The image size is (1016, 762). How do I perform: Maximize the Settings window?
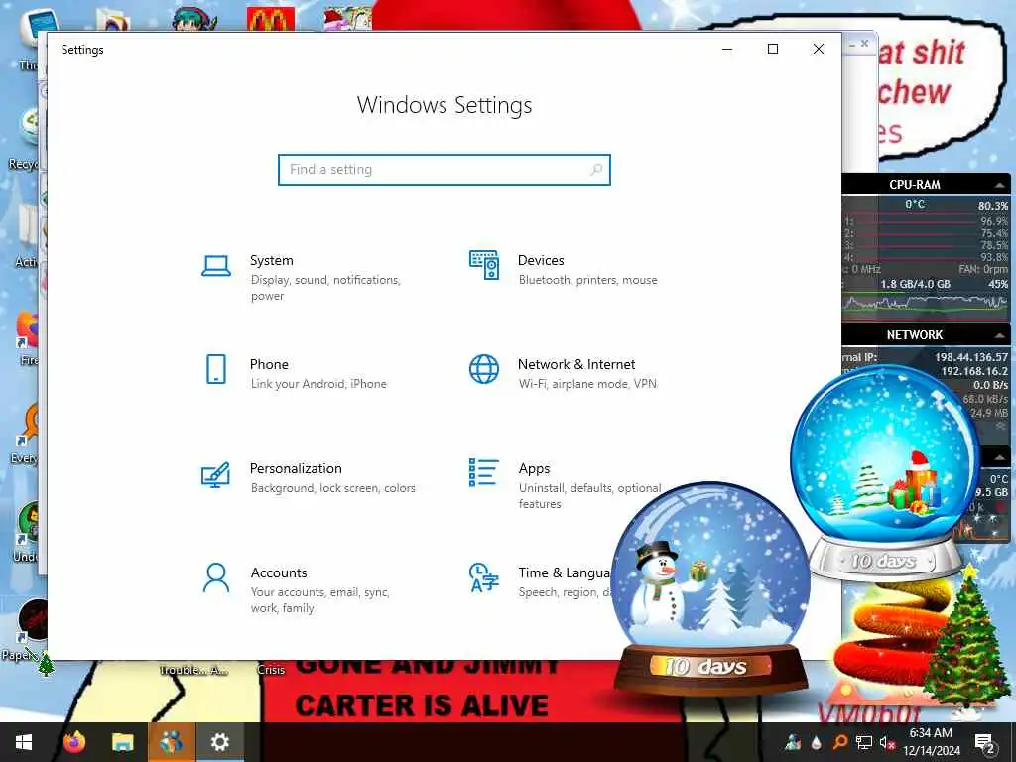[x=772, y=50]
